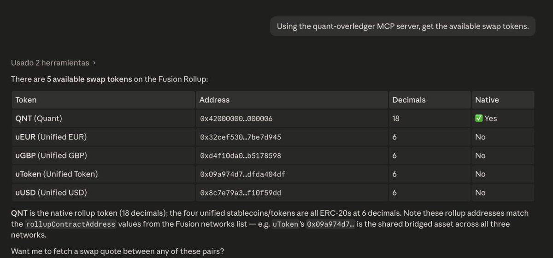Click the "uUSD (Unified USD)" token cell
The height and width of the screenshot is (258, 553).
103,193
